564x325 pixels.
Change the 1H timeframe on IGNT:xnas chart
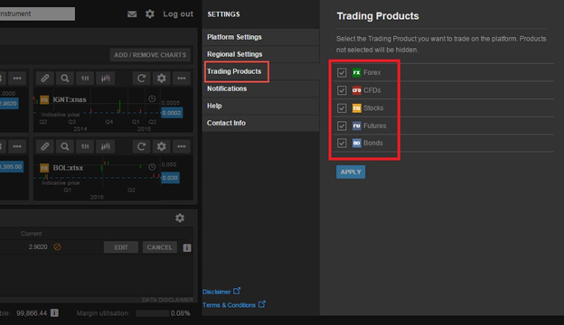85,78
